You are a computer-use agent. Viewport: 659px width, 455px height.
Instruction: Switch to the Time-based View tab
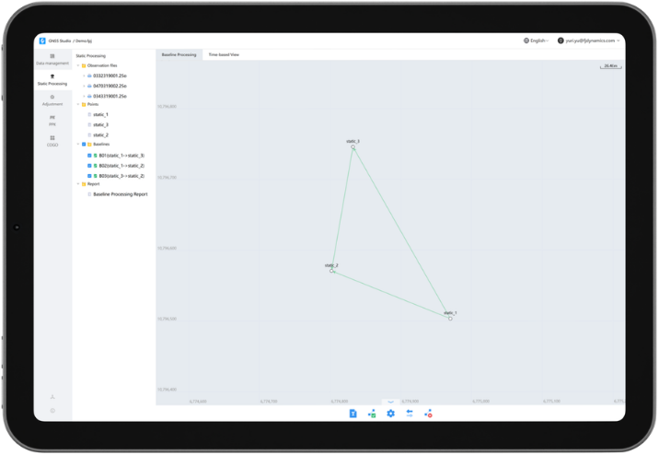[224, 55]
